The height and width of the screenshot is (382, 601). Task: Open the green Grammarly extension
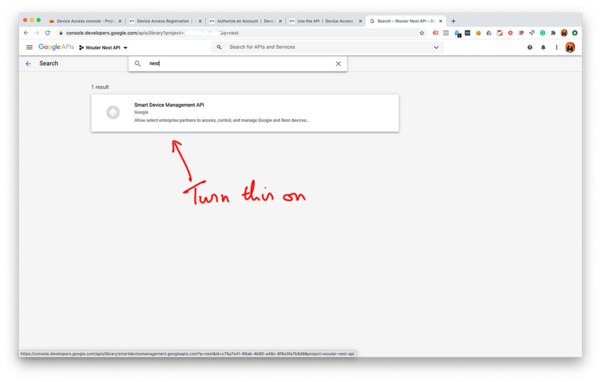pyautogui.click(x=542, y=33)
